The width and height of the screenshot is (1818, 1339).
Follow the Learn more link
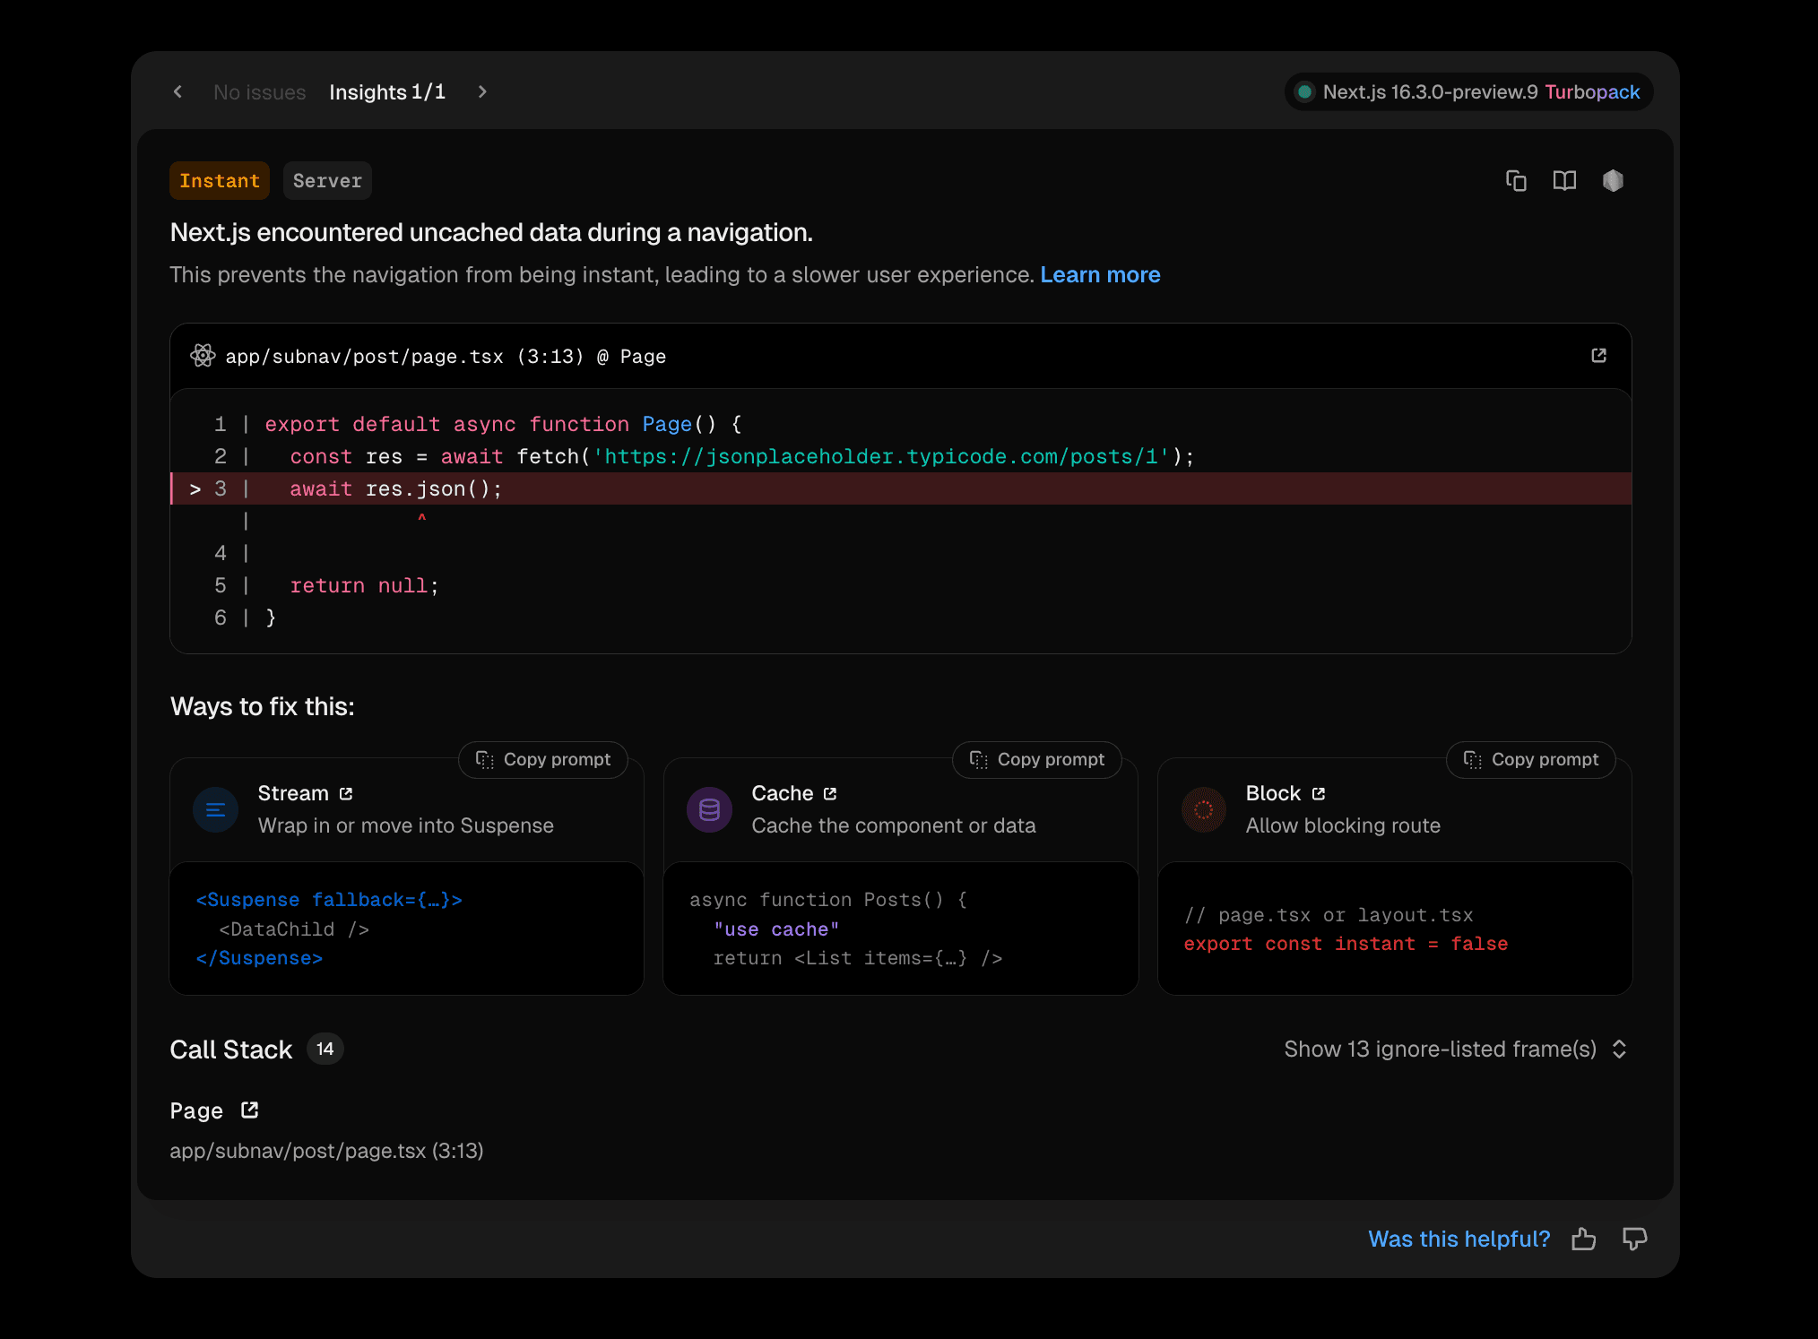coord(1100,274)
